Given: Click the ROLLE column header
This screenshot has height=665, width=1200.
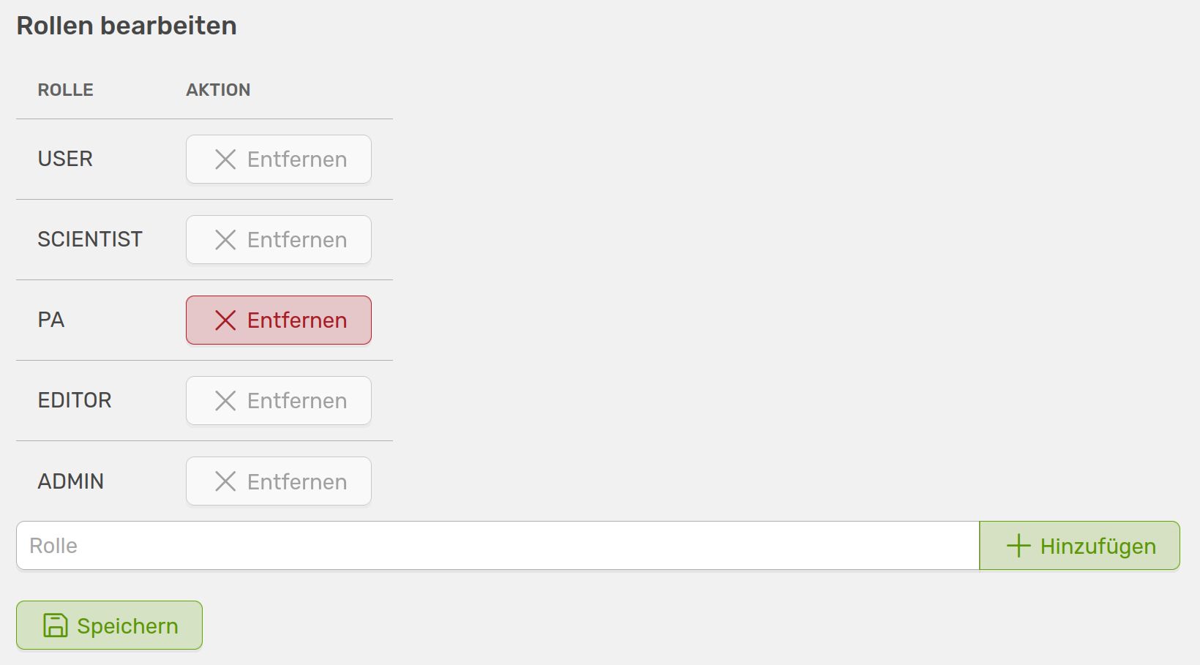Looking at the screenshot, I should click(x=66, y=90).
